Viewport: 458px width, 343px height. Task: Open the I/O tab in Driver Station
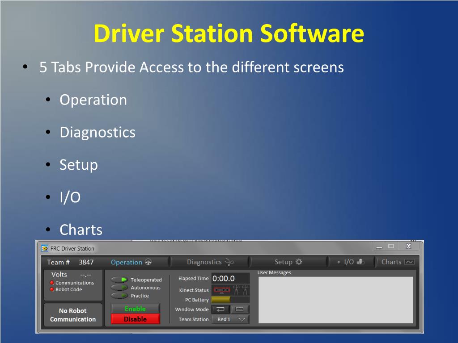click(352, 262)
